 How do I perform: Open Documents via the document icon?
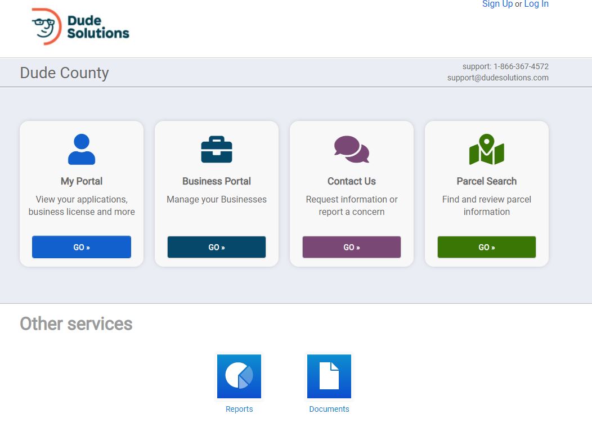(x=329, y=376)
